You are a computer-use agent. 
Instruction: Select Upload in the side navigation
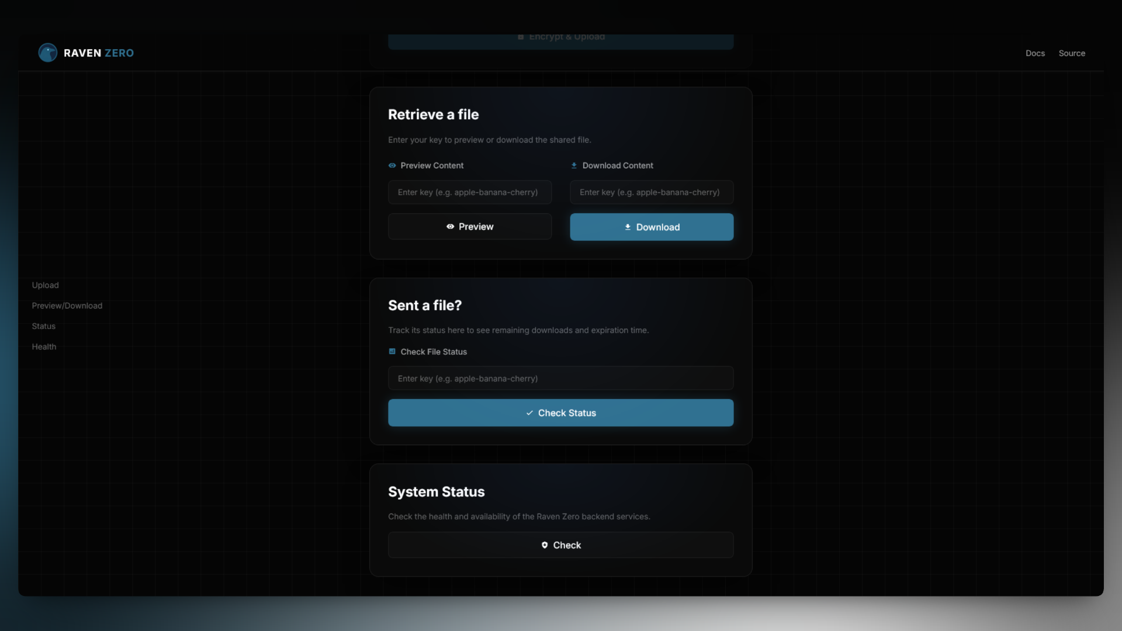[x=45, y=285]
